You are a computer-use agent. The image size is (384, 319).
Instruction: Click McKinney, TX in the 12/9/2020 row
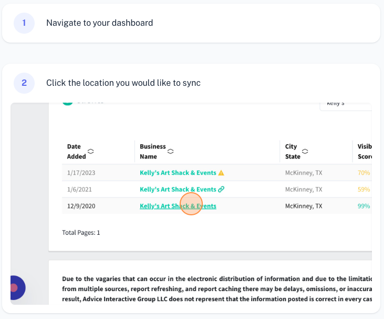pos(304,206)
